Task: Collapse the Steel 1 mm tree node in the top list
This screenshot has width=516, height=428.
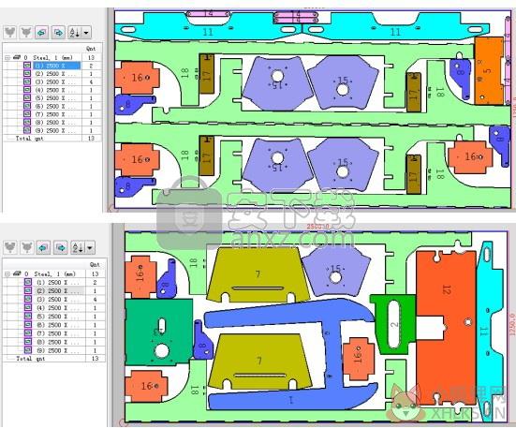Action: [x=7, y=57]
